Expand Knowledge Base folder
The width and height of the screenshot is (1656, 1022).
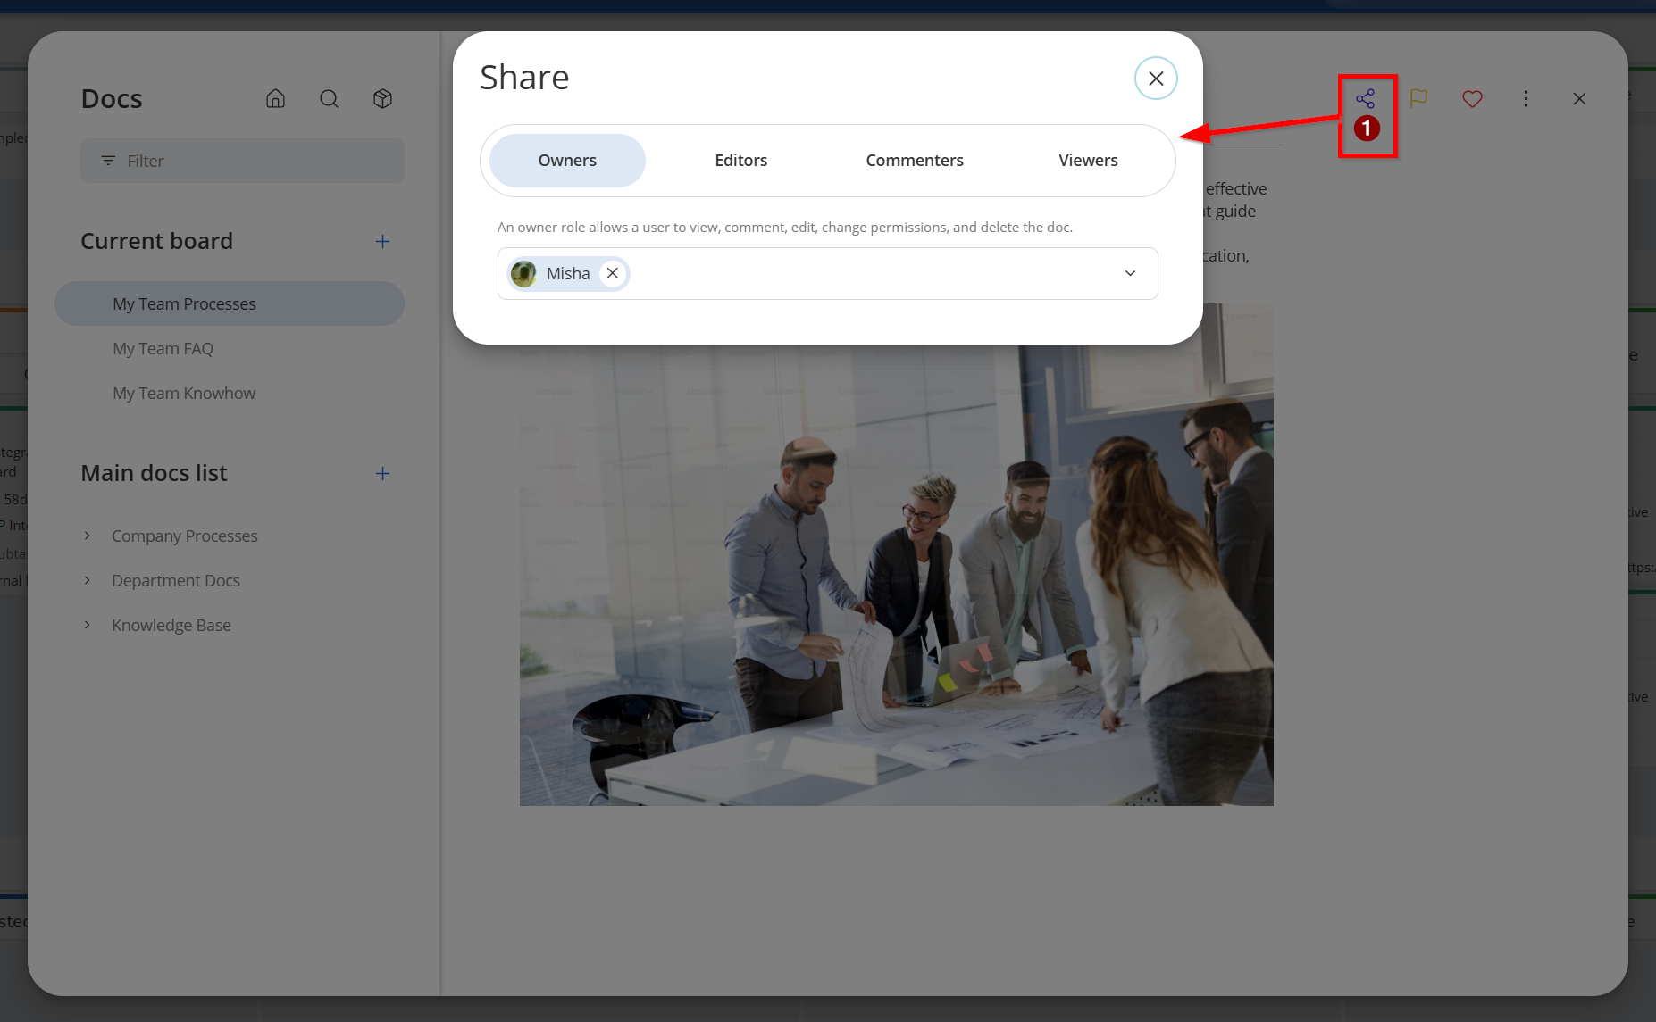(88, 625)
